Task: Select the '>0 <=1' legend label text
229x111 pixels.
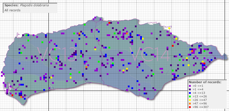Action: click(x=197, y=86)
